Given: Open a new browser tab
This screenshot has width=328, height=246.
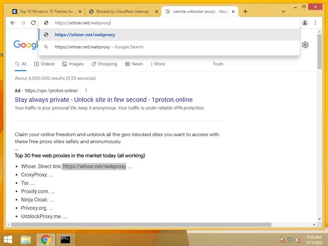Looking at the screenshot, I should click(245, 12).
